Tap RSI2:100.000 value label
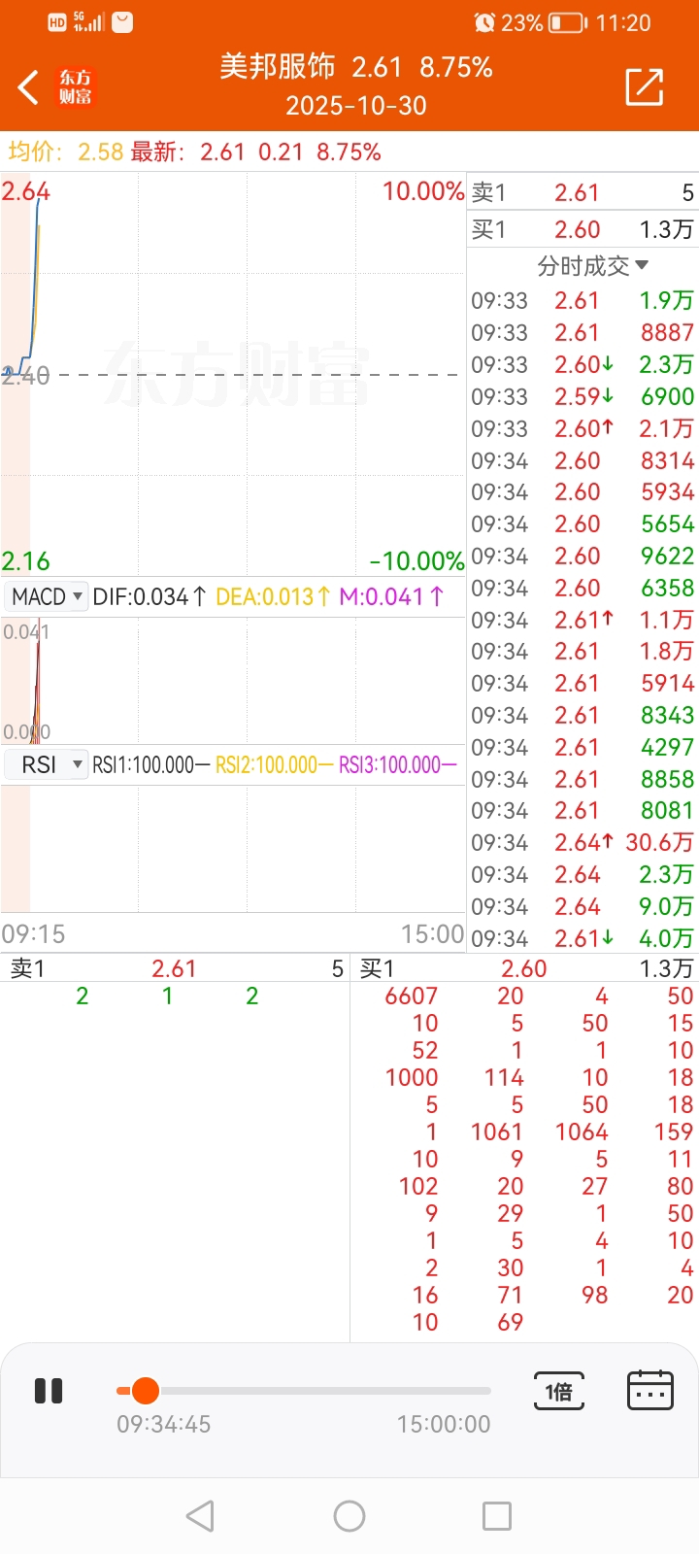The width and height of the screenshot is (699, 1554). [x=274, y=764]
